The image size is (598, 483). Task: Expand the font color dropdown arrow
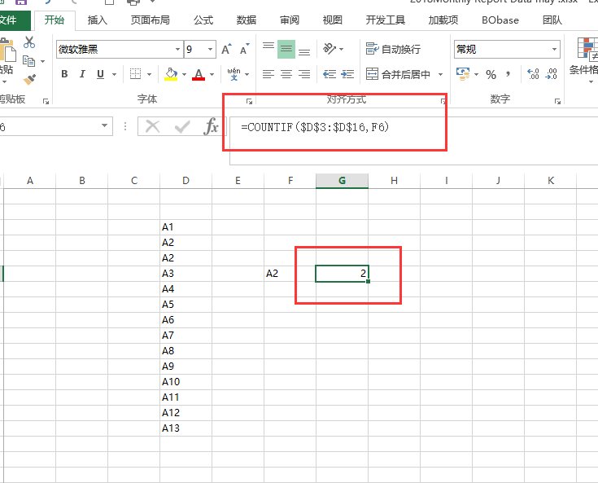[x=212, y=74]
